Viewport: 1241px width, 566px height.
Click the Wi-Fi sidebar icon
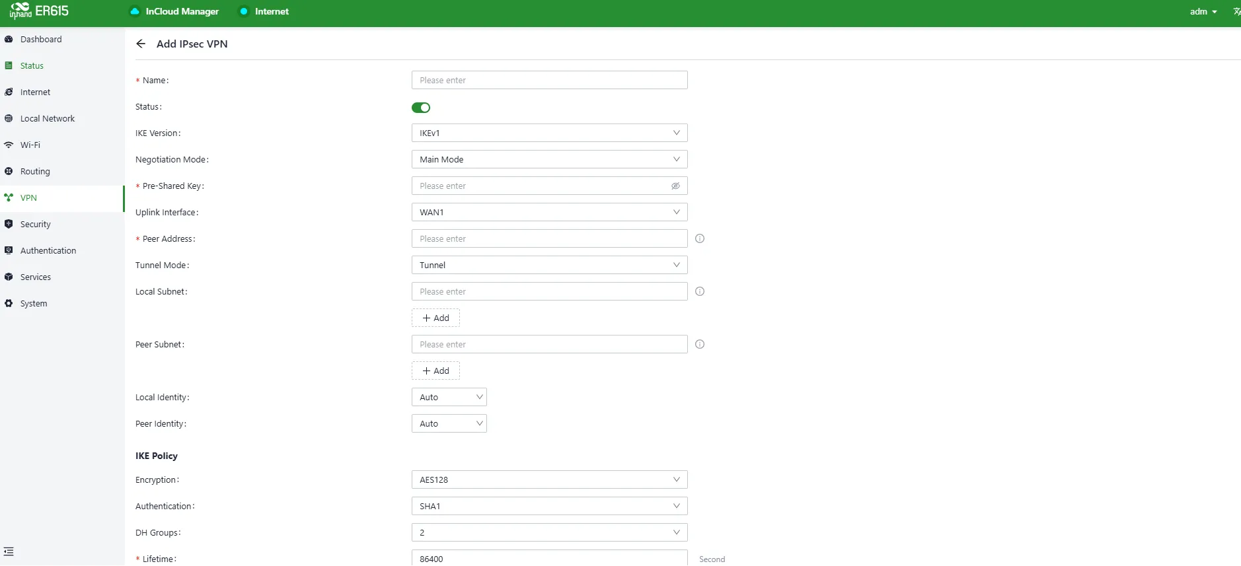[x=9, y=145]
